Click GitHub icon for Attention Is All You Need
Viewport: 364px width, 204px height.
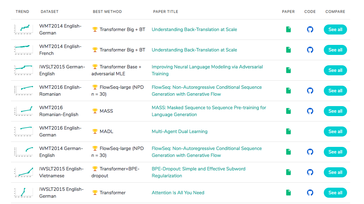pos(310,193)
